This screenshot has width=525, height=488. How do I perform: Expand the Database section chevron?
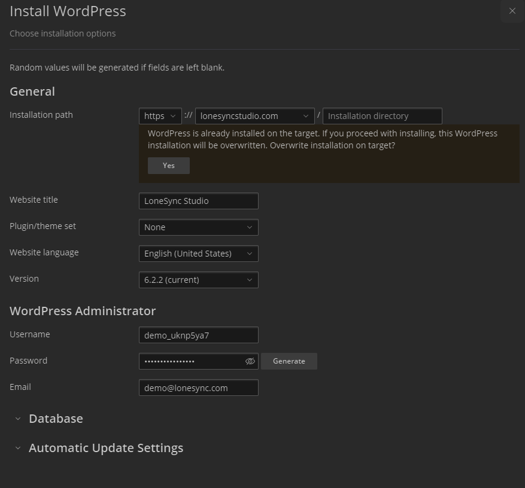pos(18,419)
